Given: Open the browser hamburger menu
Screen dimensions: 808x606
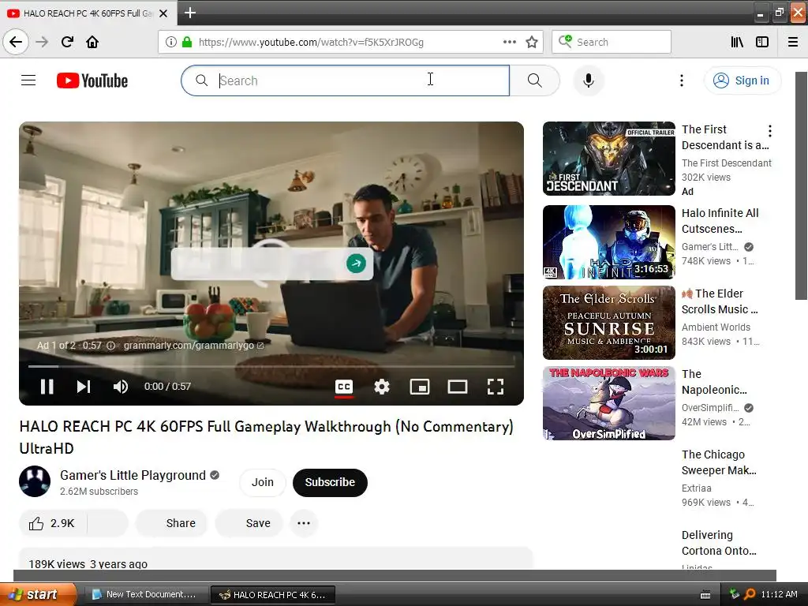Looking at the screenshot, I should [793, 42].
